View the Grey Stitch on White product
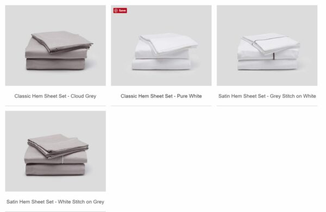 (267, 46)
